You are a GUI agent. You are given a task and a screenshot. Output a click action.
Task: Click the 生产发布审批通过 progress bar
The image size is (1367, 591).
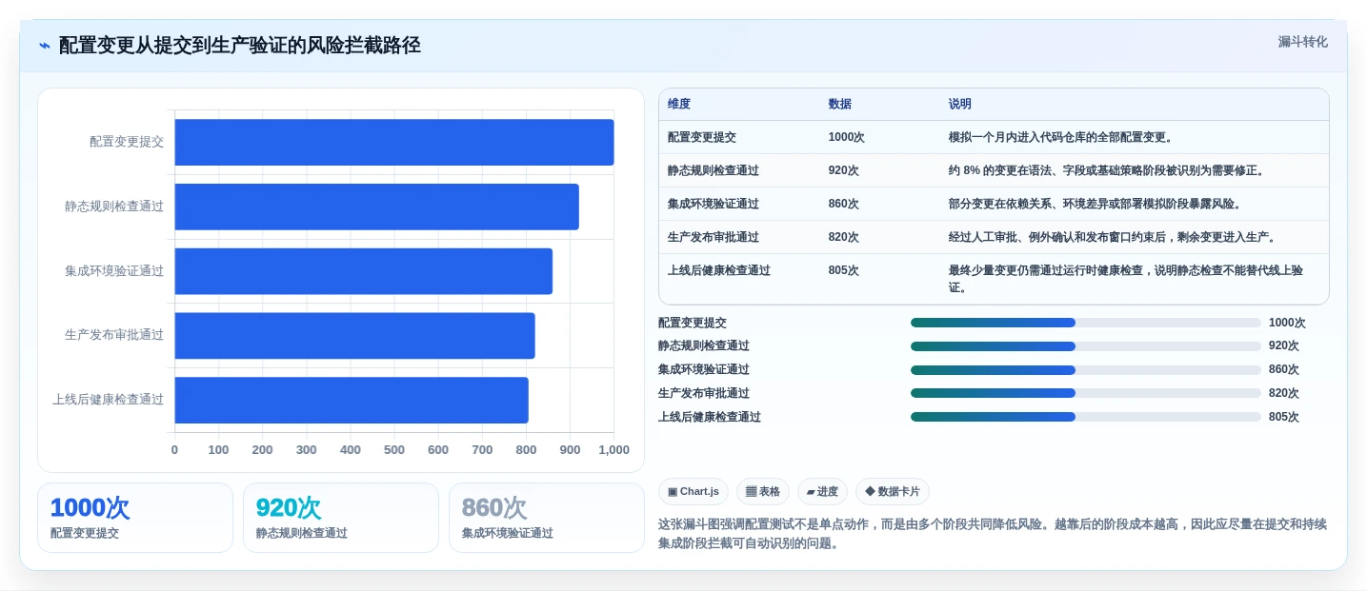click(1086, 393)
